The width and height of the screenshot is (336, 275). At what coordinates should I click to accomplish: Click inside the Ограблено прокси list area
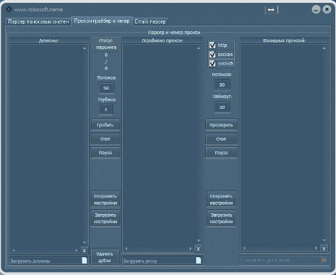click(x=159, y=144)
